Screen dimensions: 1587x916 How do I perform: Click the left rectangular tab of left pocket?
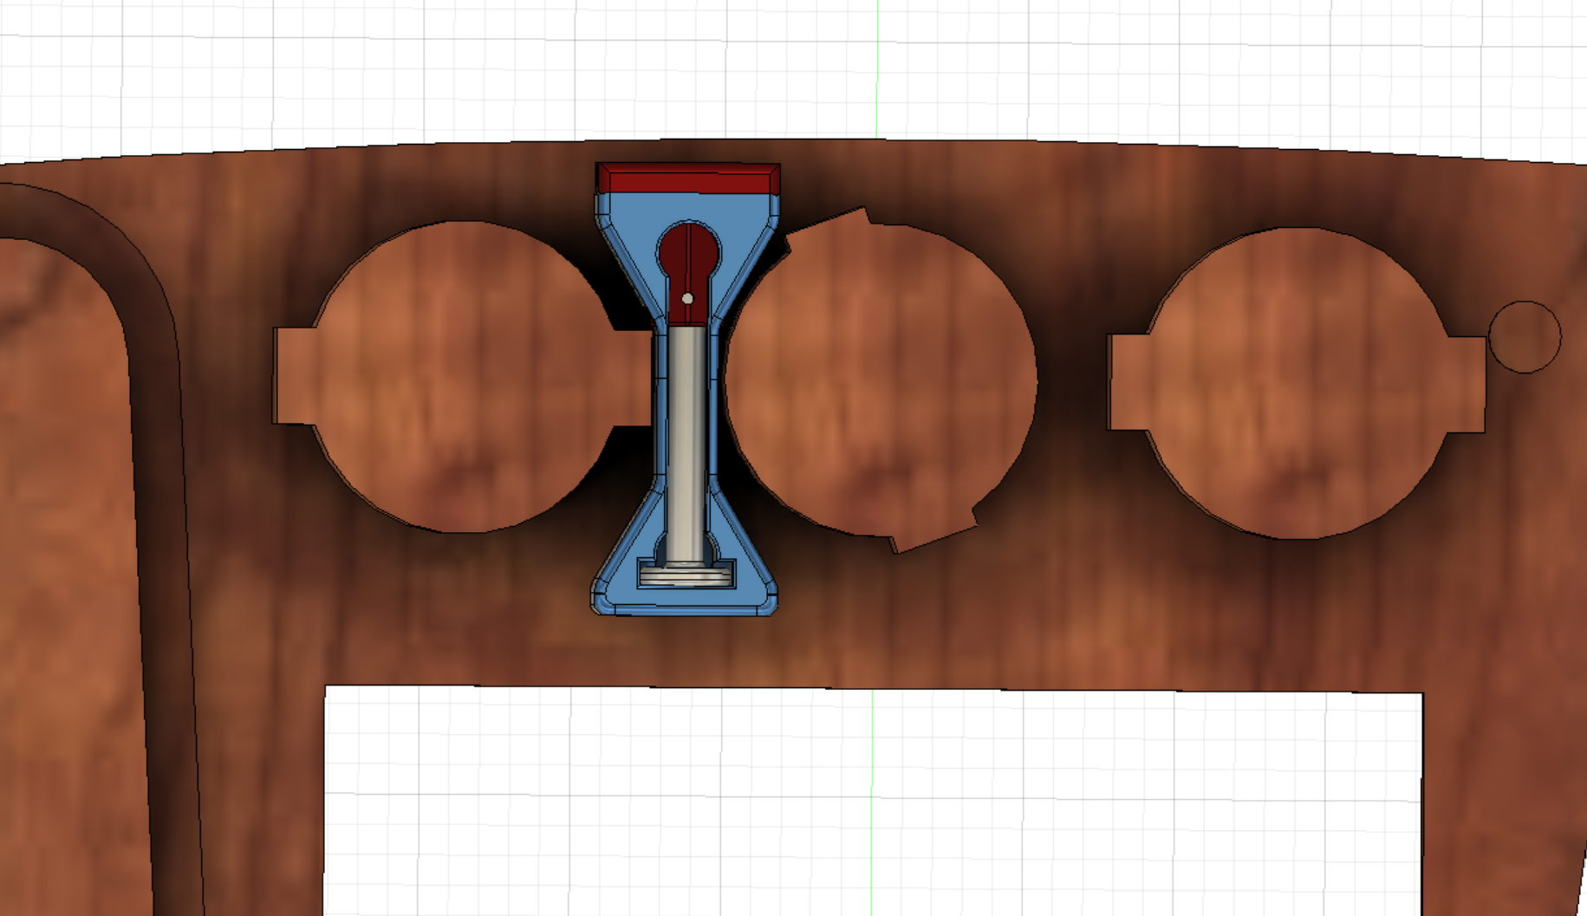(293, 376)
